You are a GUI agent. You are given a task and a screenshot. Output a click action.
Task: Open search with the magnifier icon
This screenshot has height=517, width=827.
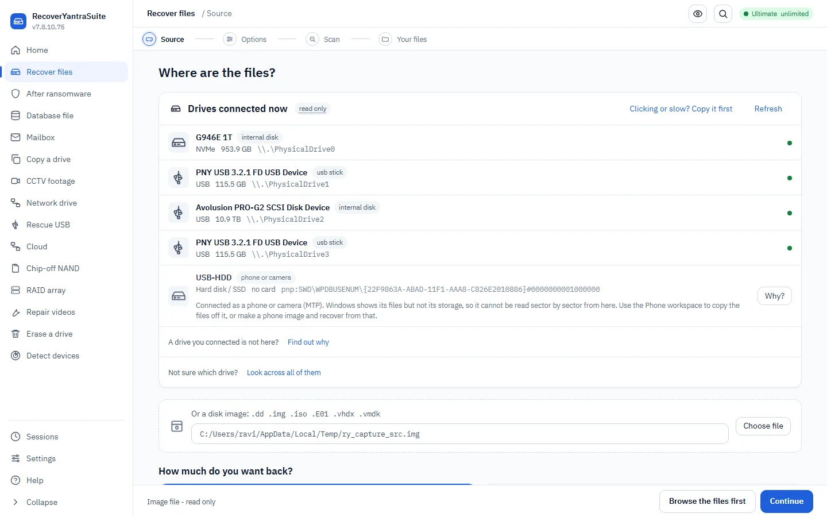coord(723,14)
